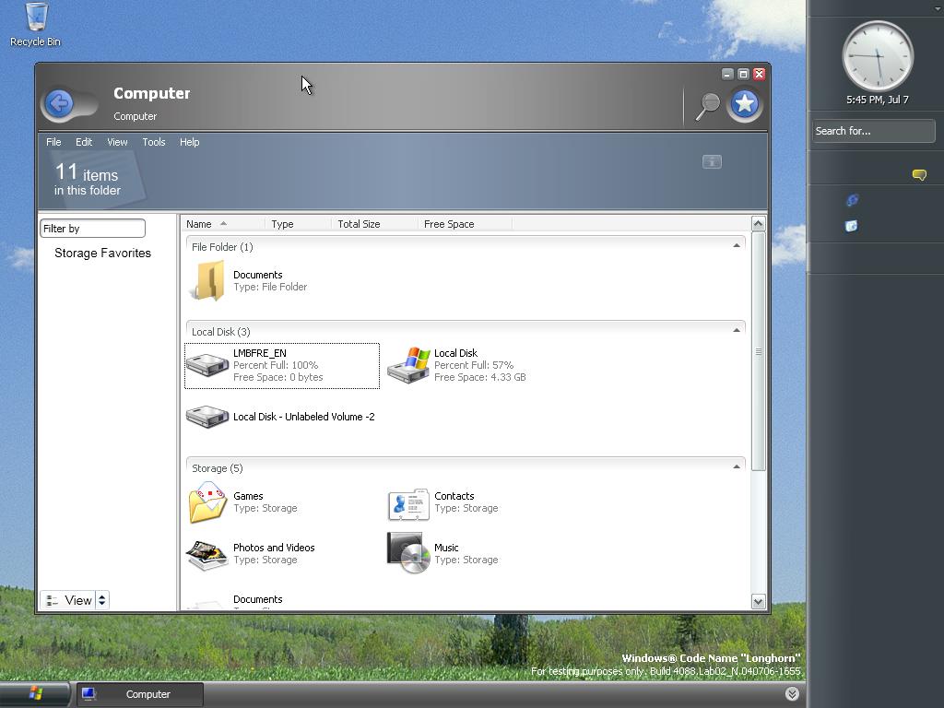This screenshot has height=708, width=944.
Task: Open the File menu
Action: (53, 142)
